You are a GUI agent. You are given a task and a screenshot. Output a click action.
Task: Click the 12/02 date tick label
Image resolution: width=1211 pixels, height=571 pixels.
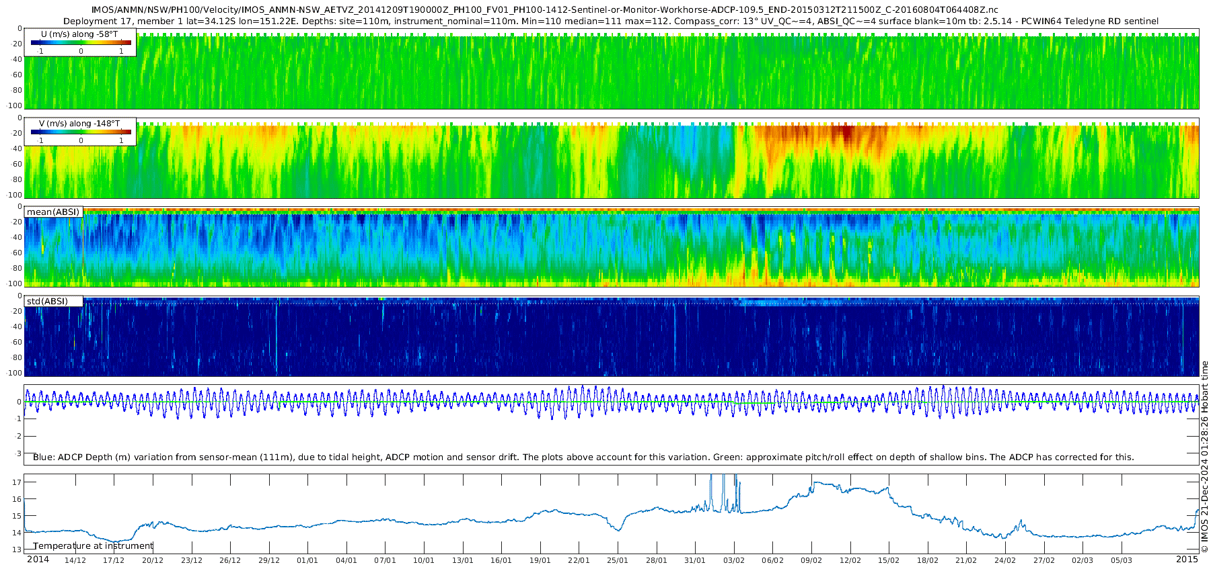[850, 560]
